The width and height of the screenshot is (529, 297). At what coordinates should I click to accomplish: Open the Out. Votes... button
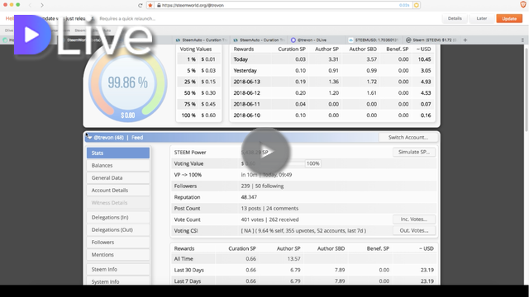coord(414,231)
